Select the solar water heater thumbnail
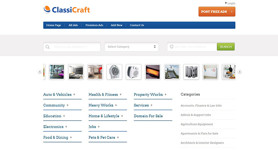 point(172,72)
